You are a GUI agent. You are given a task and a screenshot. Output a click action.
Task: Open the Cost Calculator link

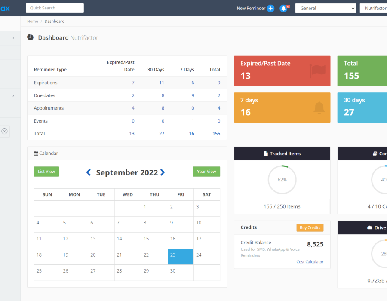pyautogui.click(x=310, y=262)
